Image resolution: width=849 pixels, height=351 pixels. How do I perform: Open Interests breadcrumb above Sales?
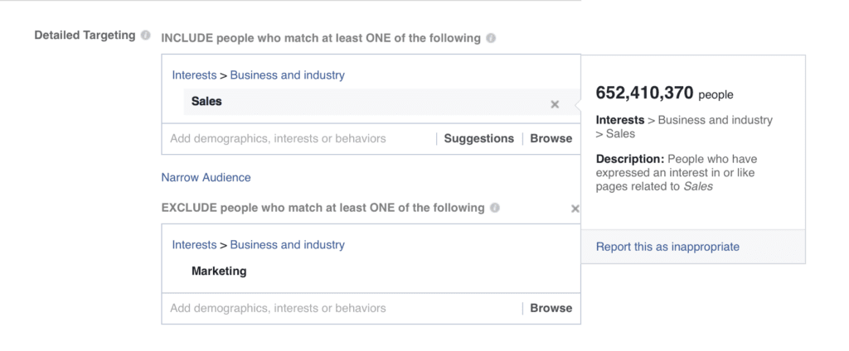coord(194,75)
